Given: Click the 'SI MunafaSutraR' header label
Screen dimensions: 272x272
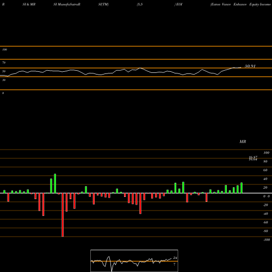Looking at the screenshot, I should [x=67, y=4].
